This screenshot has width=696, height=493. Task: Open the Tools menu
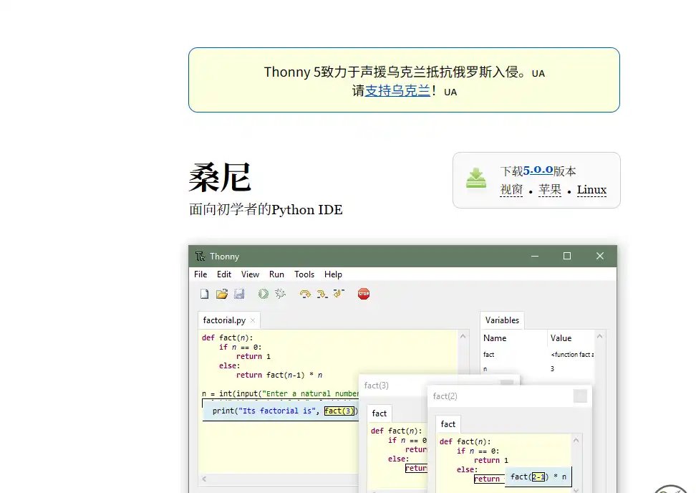304,274
